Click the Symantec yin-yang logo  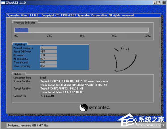(x=83, y=108)
